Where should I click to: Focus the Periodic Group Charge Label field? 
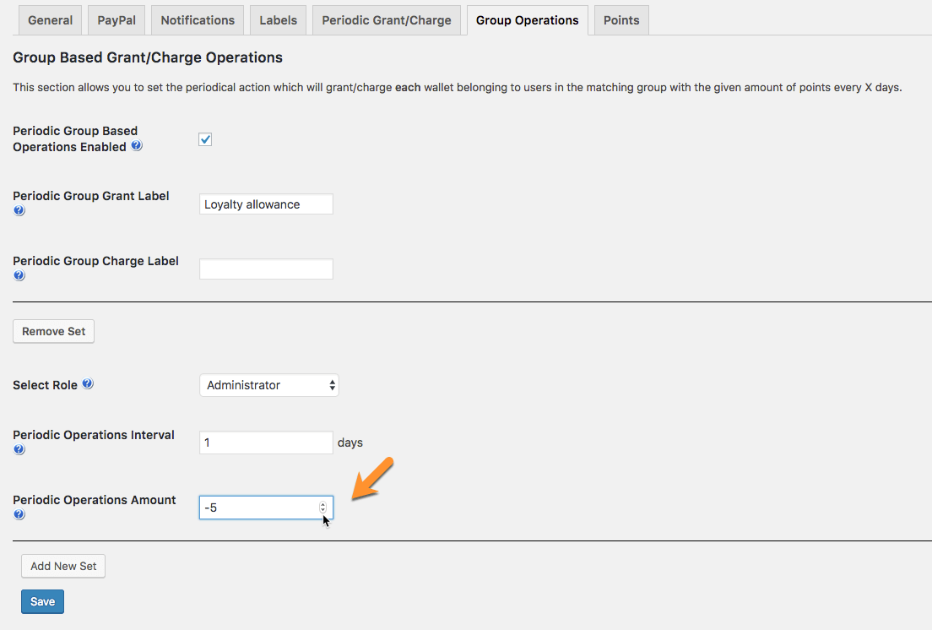click(x=266, y=269)
